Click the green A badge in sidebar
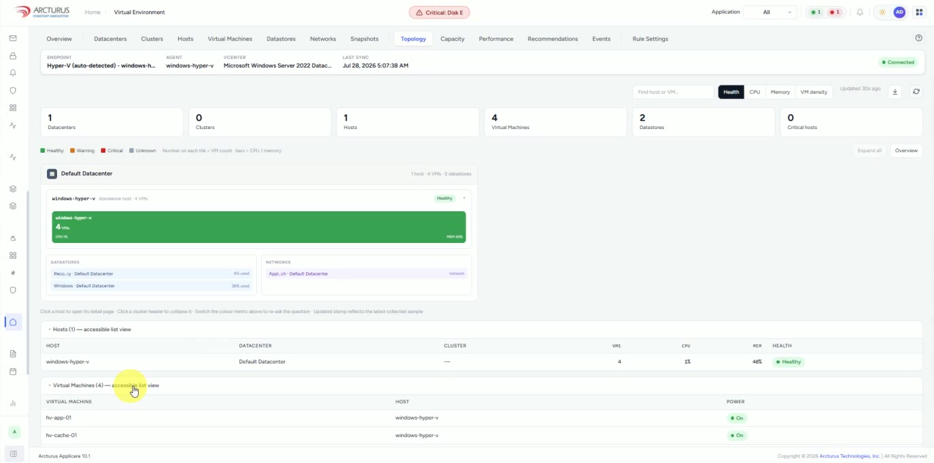The width and height of the screenshot is (934, 463). coord(14,432)
